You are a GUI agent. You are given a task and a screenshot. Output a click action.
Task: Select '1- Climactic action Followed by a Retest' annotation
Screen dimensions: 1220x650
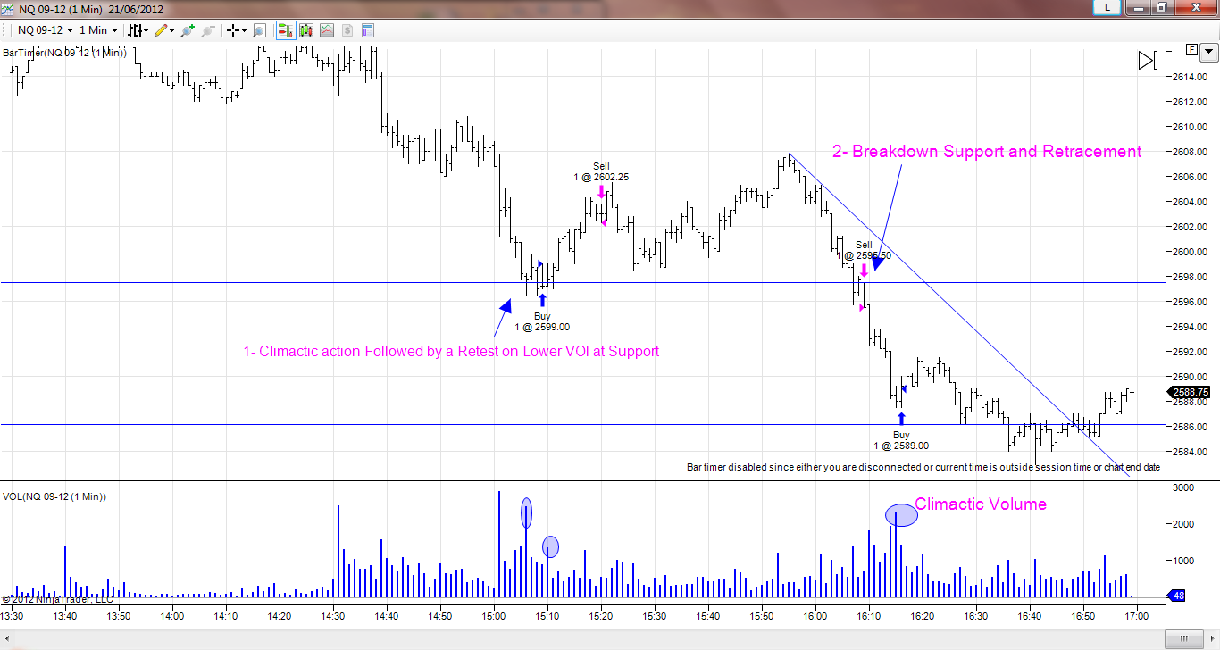click(451, 352)
